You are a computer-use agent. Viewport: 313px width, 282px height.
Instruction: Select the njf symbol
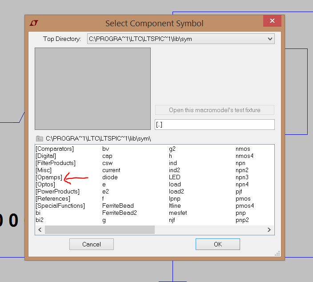[x=172, y=220]
